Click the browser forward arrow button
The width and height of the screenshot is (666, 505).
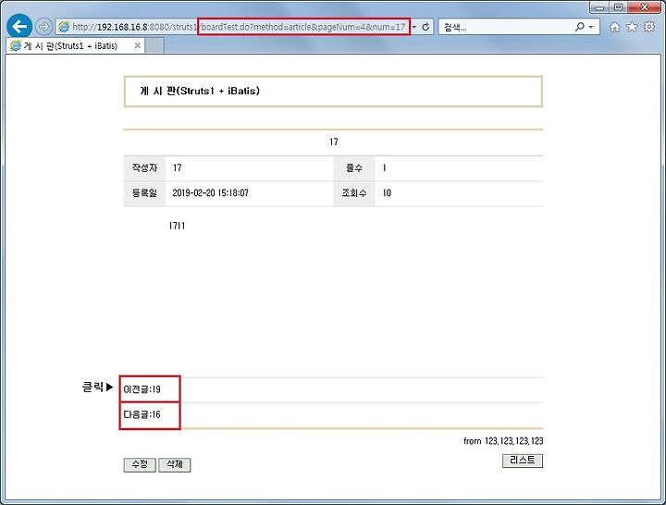point(43,27)
